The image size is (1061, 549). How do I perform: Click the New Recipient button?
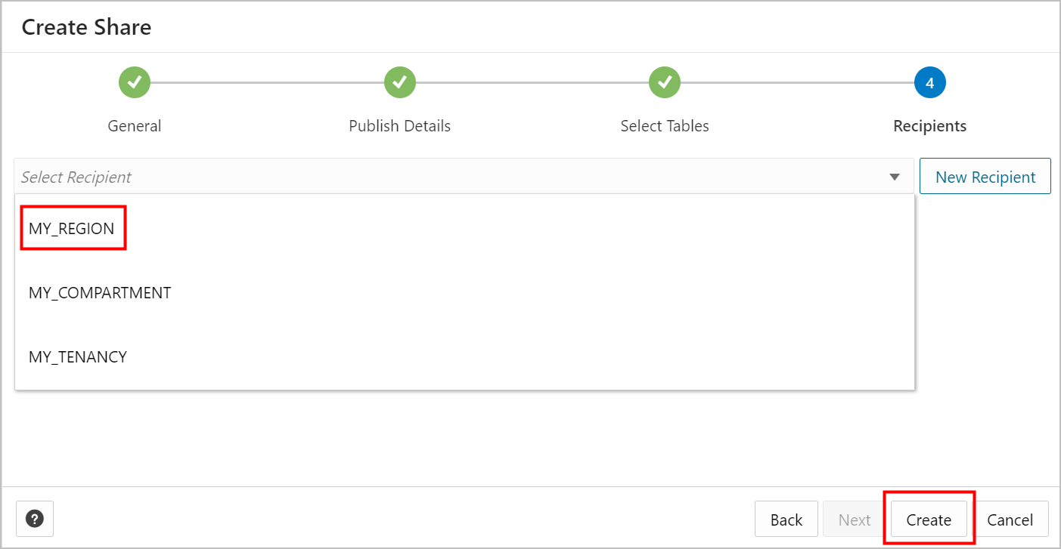(x=985, y=176)
